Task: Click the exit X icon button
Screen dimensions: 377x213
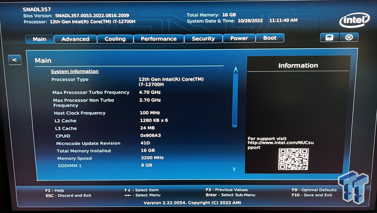Action: pos(349,37)
